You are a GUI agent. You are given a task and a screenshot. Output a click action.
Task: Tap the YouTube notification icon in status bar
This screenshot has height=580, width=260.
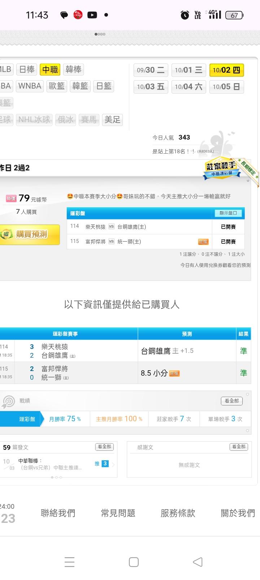click(x=92, y=15)
